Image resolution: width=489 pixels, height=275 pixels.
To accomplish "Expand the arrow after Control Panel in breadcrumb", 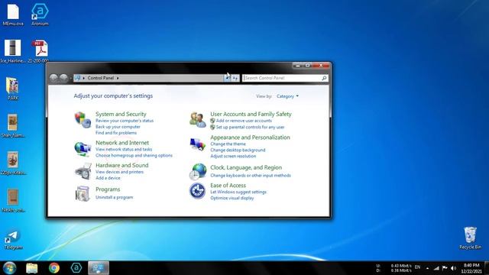I will [118, 78].
